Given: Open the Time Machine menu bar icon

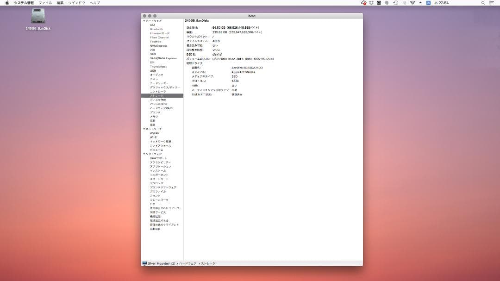Looking at the screenshot, I should pos(396,3).
